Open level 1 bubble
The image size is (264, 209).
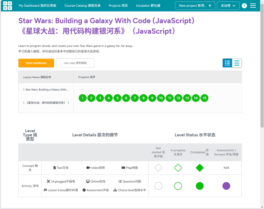pyautogui.click(x=83, y=98)
